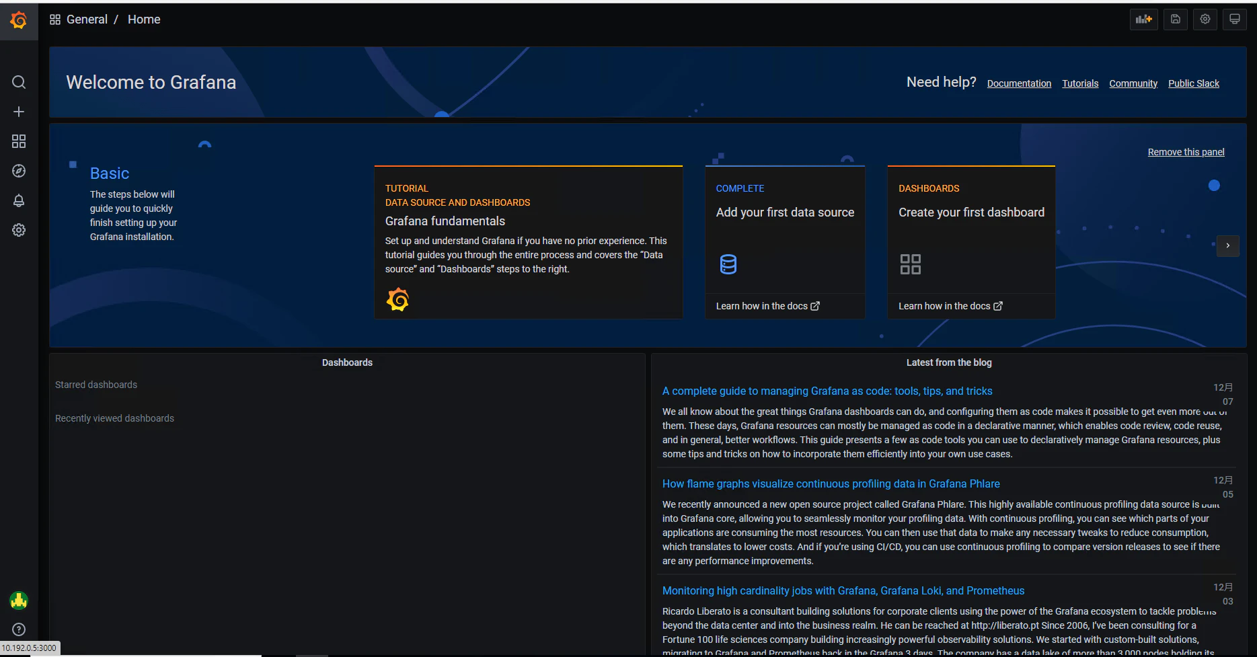1257x657 pixels.
Task: Open Learn how in docs under data source
Action: (767, 306)
